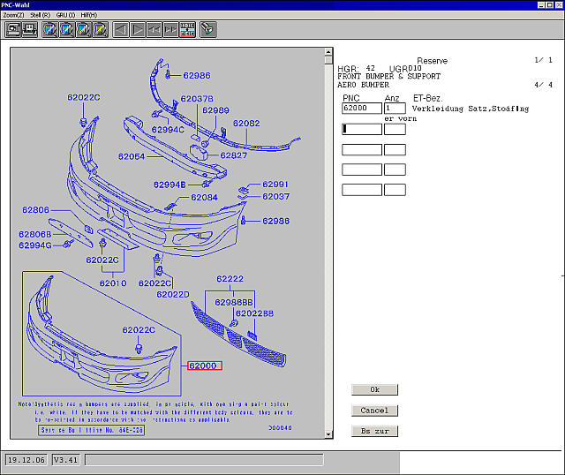Open the Stell(R) menu
This screenshot has height=475, width=565.
pos(40,15)
